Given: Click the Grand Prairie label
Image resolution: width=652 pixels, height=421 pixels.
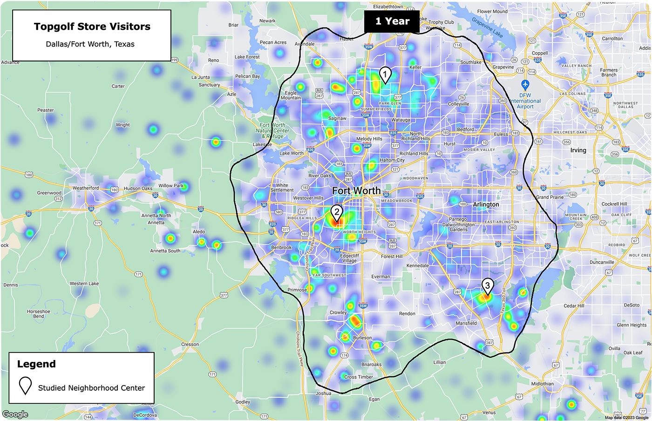Looking at the screenshot, I should (550, 197).
